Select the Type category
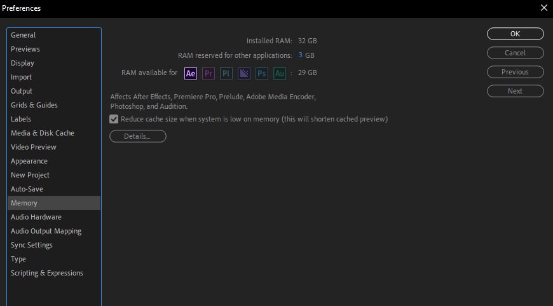553x306 pixels. point(54,259)
